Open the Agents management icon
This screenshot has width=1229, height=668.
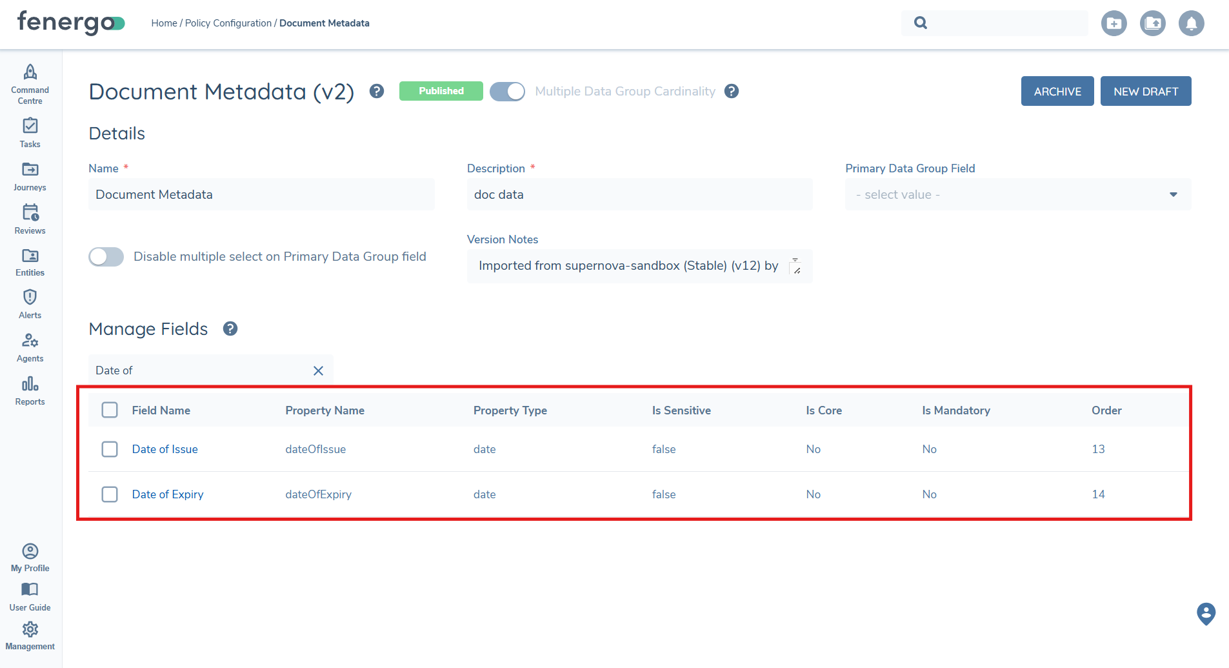pyautogui.click(x=30, y=347)
